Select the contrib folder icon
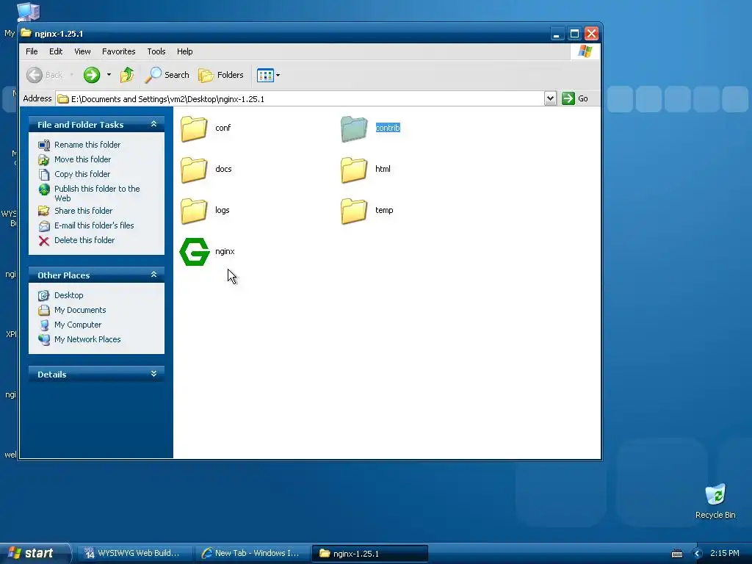 pyautogui.click(x=354, y=129)
